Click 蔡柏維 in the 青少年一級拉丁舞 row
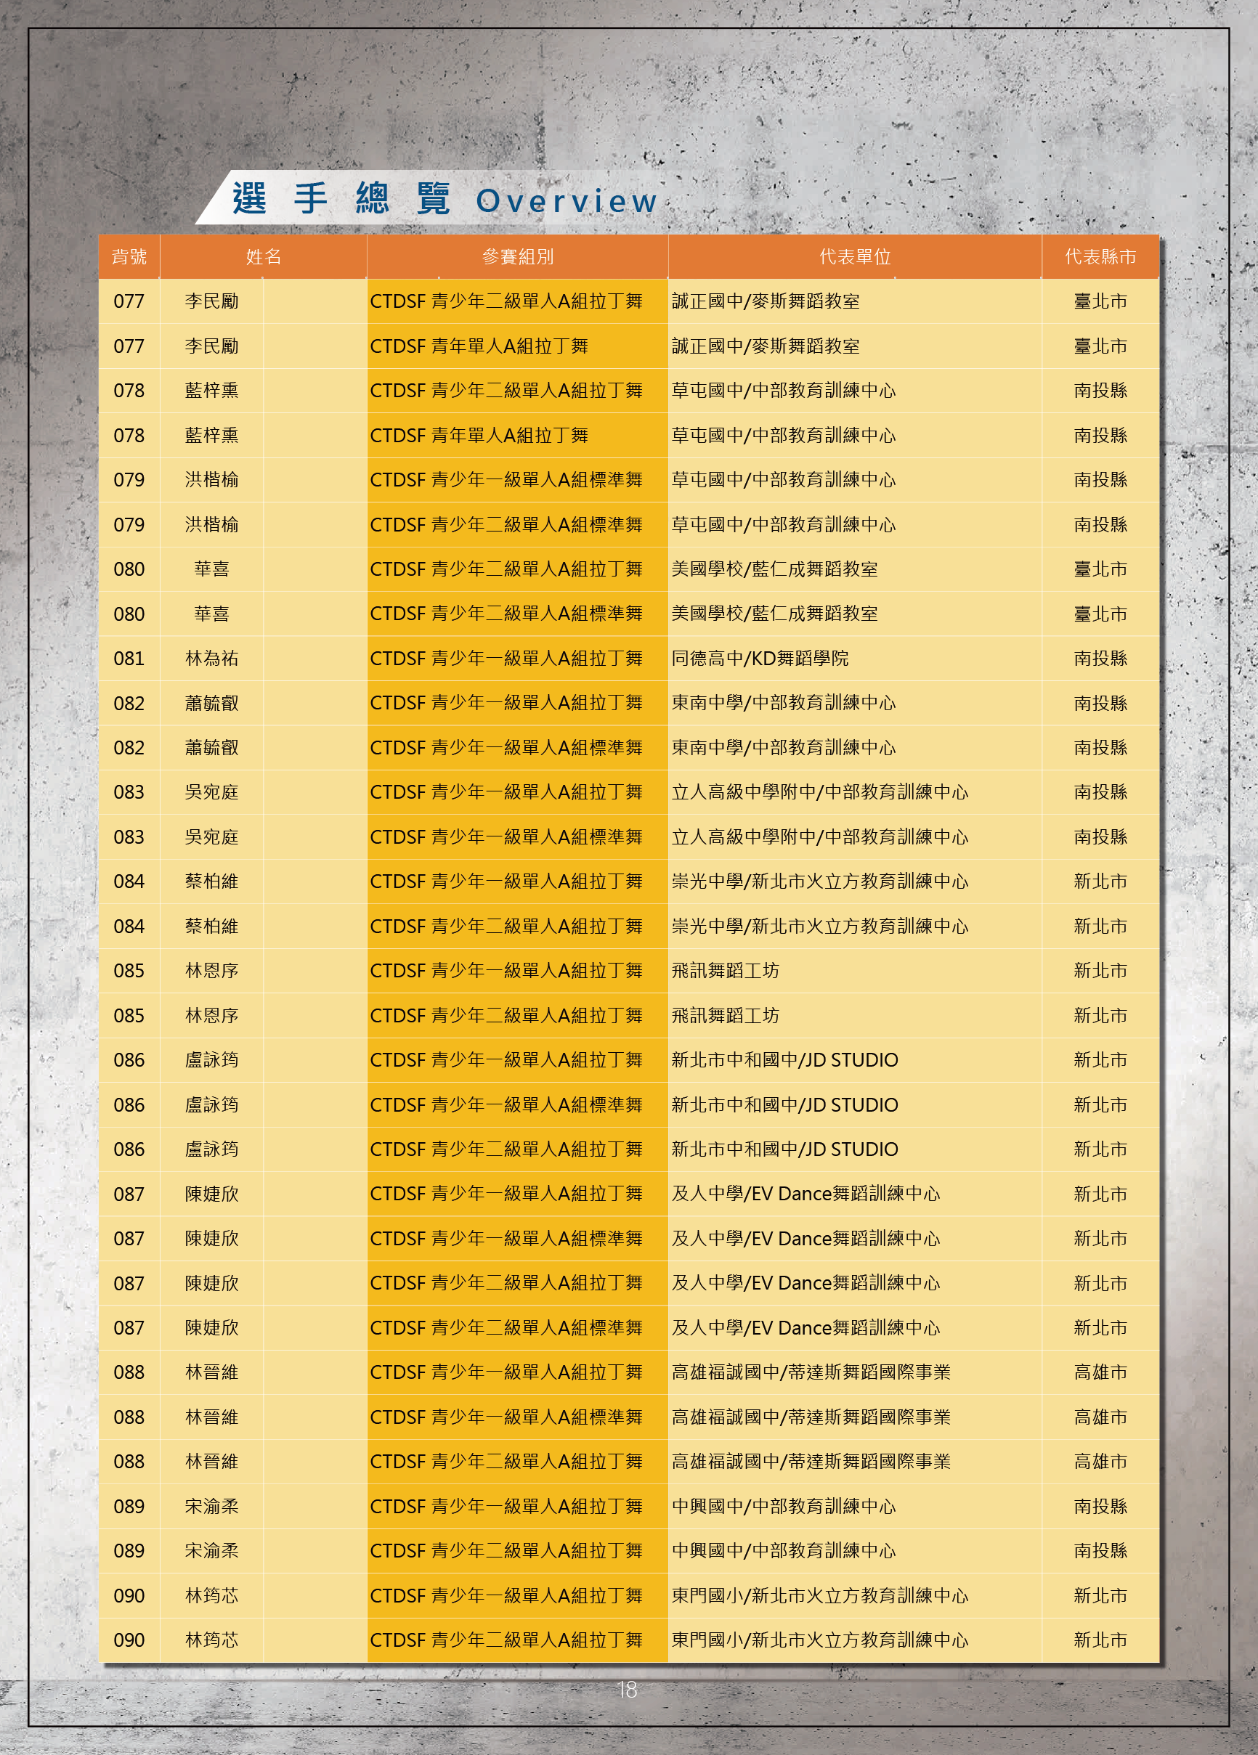This screenshot has width=1258, height=1755. pos(211,881)
